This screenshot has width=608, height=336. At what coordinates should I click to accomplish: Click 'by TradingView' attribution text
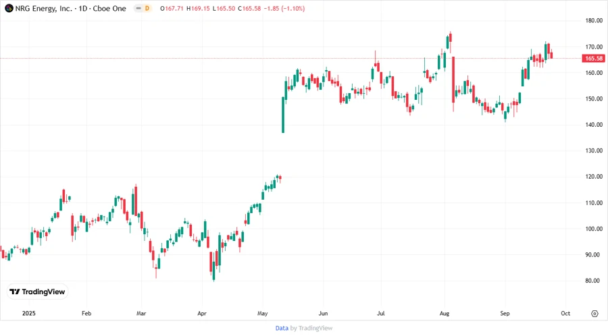[311, 328]
